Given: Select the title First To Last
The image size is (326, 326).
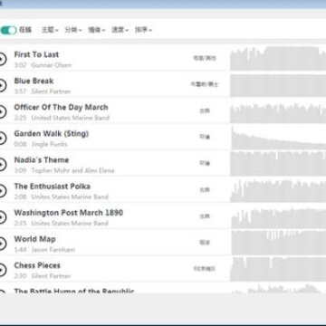Looking at the screenshot, I should tap(36, 54).
